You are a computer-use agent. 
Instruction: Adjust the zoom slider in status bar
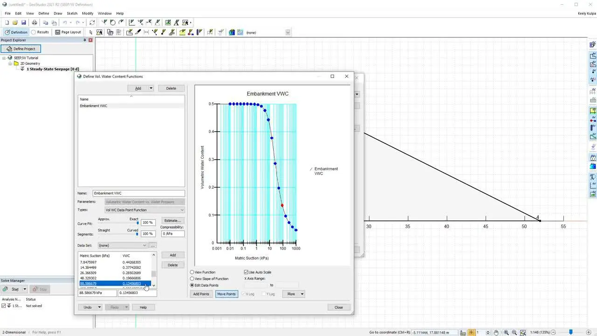coord(570,332)
